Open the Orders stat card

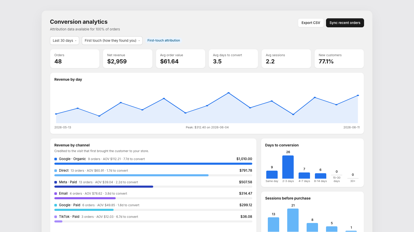click(75, 59)
